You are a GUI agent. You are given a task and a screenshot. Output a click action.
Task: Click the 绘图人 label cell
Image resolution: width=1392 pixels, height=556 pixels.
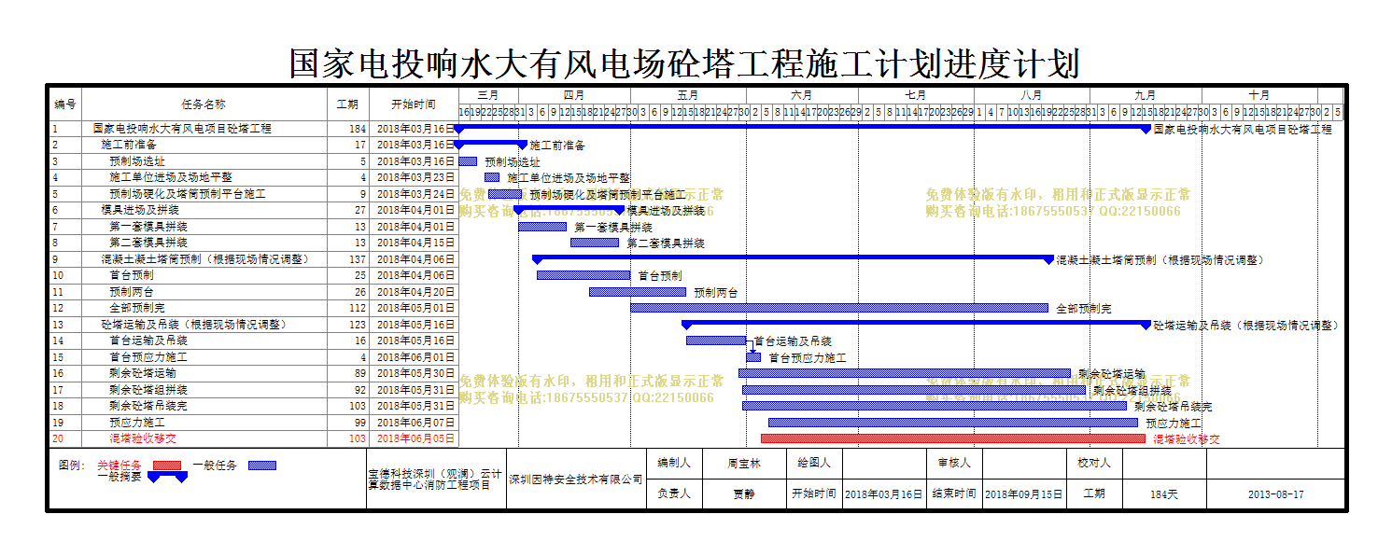814,463
